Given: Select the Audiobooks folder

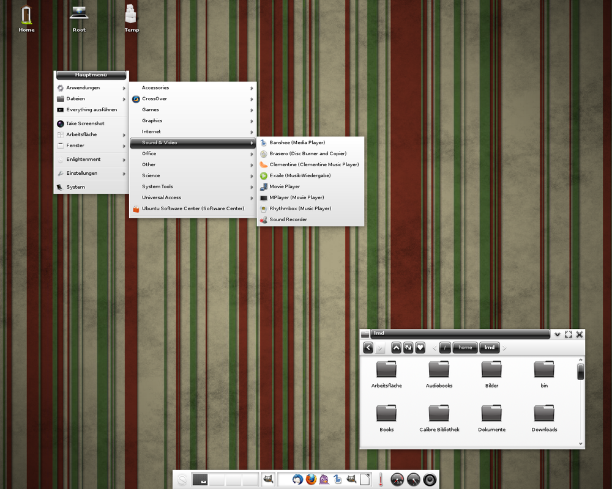Looking at the screenshot, I should coord(439,374).
